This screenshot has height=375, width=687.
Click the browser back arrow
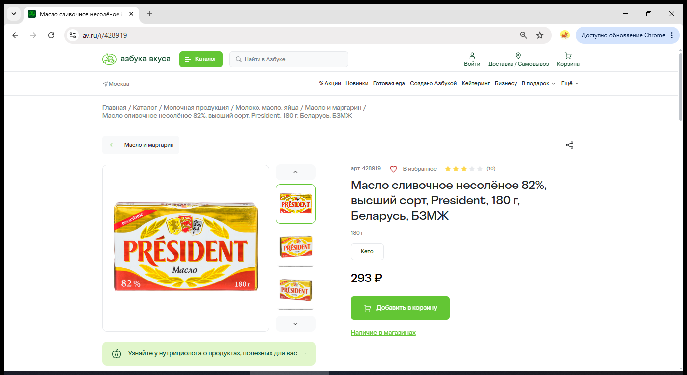(x=15, y=35)
